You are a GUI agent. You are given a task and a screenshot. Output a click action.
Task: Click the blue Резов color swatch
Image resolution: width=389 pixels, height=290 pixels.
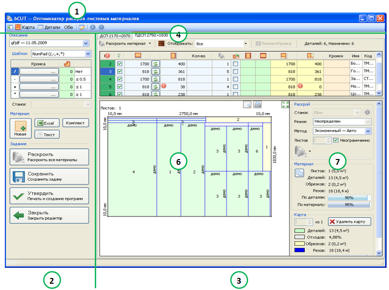coord(299,250)
